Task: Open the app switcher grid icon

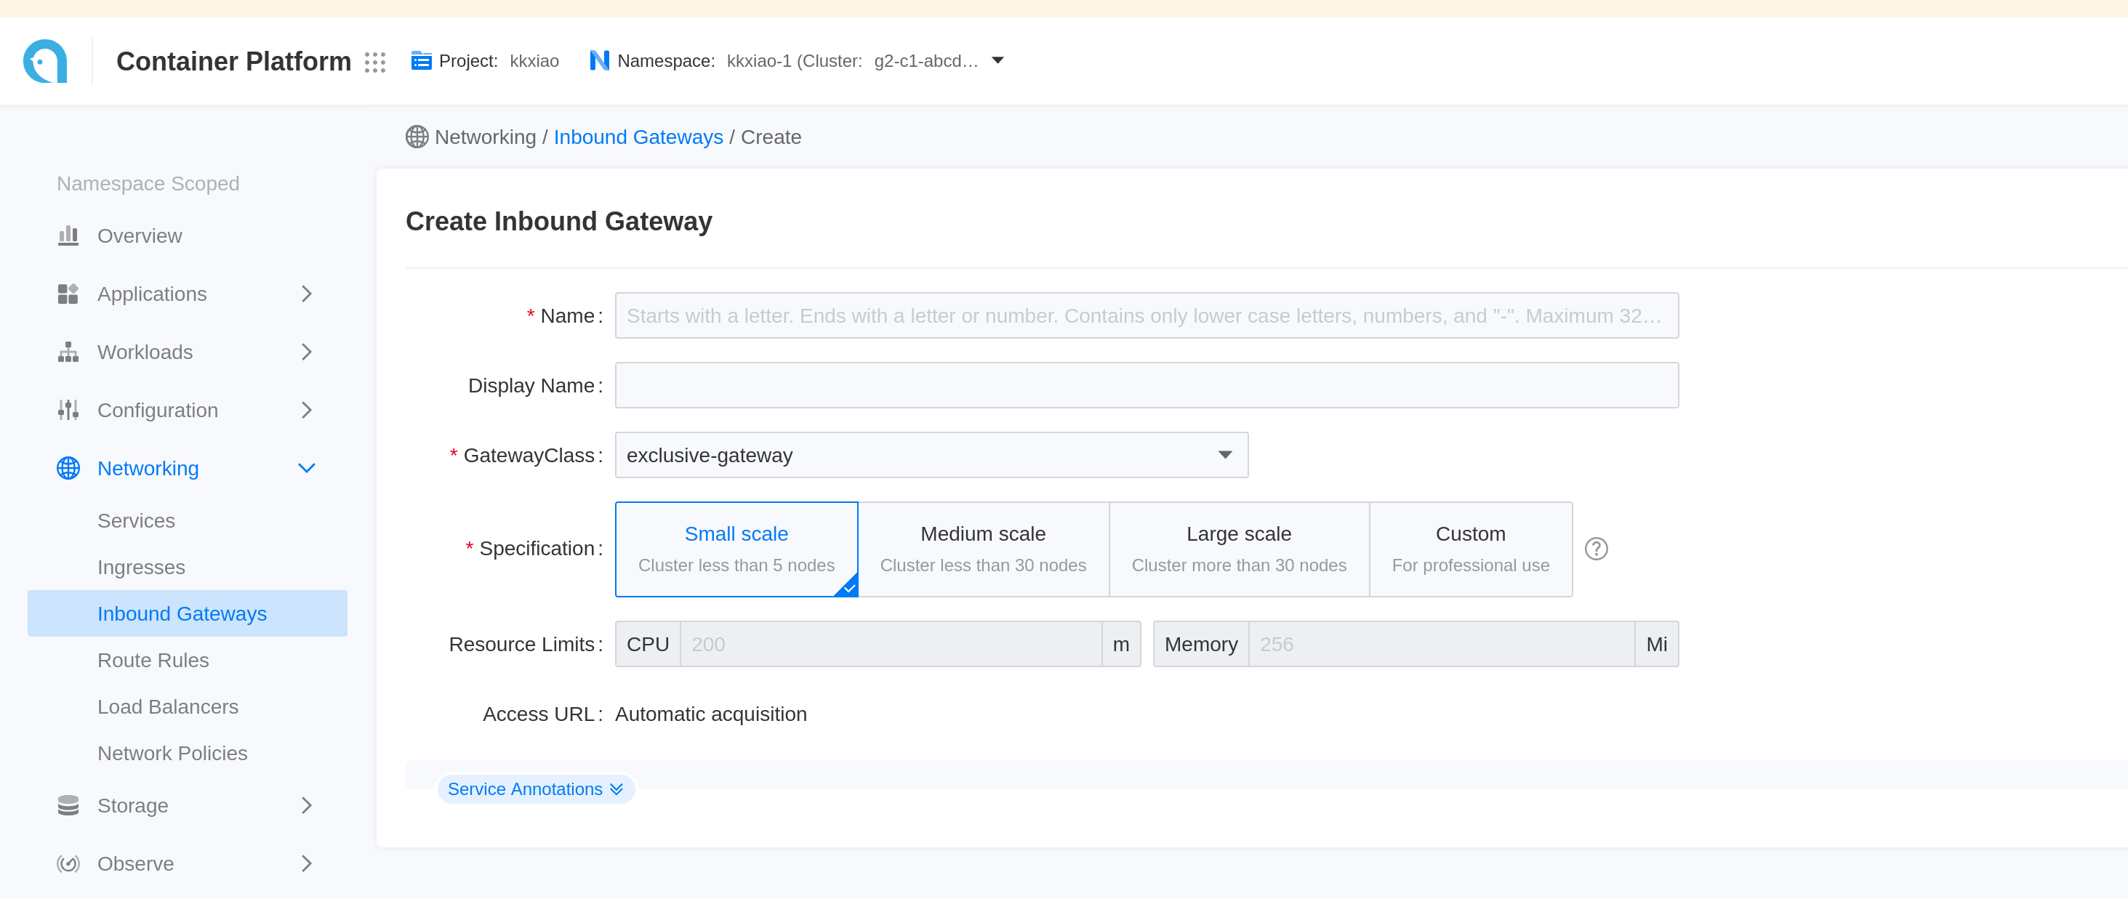Action: (375, 62)
